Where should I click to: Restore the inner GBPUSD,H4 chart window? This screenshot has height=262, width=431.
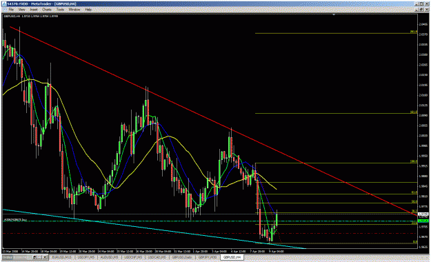[422, 10]
